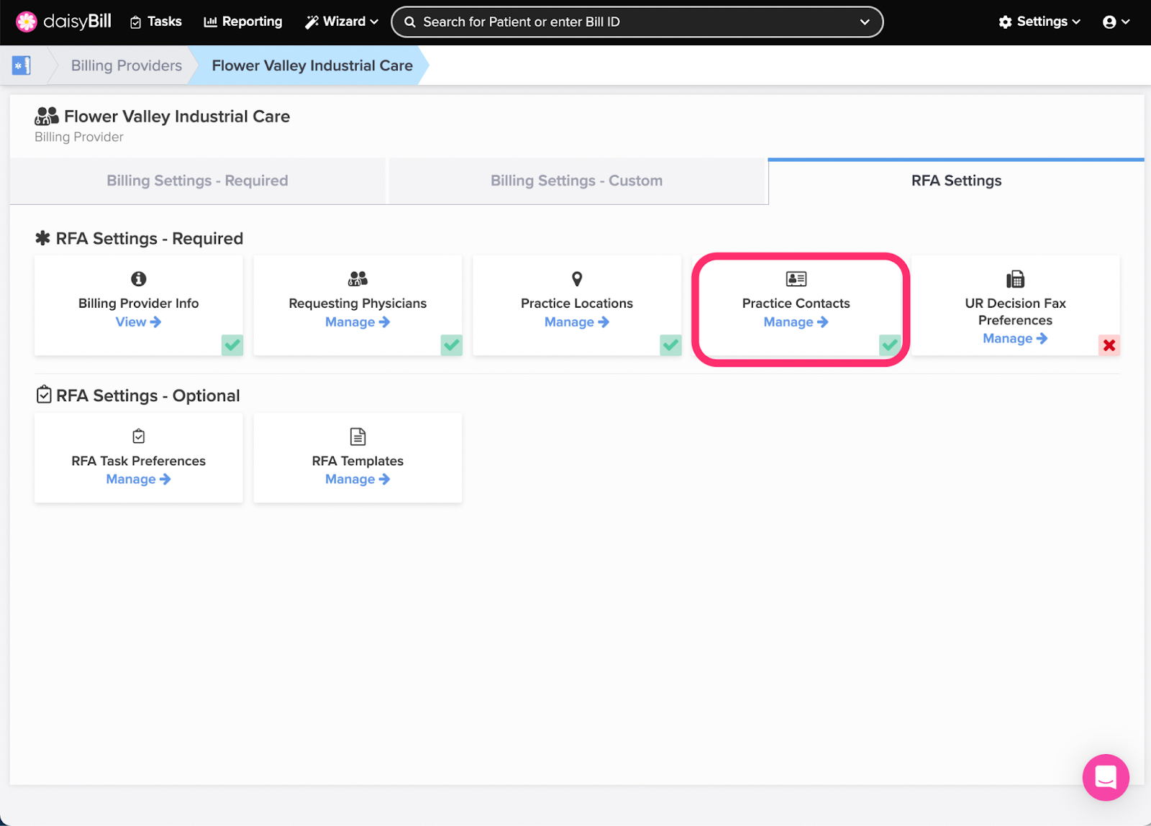Click the blue breadcrumb home icon
Viewport: 1151px width, 826px height.
(x=22, y=65)
